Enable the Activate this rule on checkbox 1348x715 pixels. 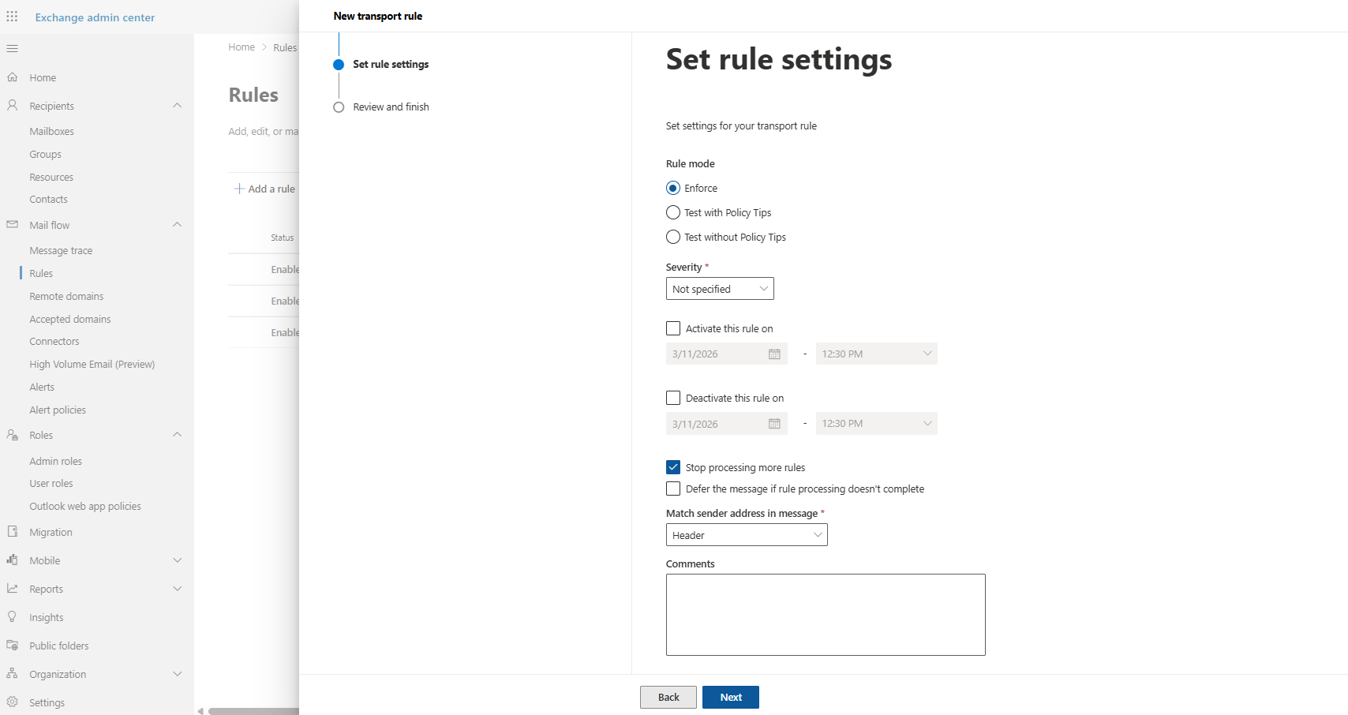click(x=673, y=328)
